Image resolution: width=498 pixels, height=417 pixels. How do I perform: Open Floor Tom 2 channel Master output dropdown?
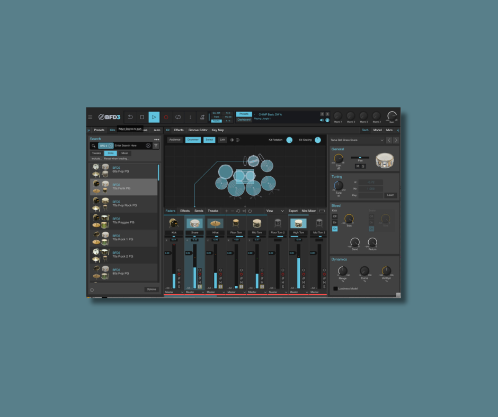tap(278, 292)
